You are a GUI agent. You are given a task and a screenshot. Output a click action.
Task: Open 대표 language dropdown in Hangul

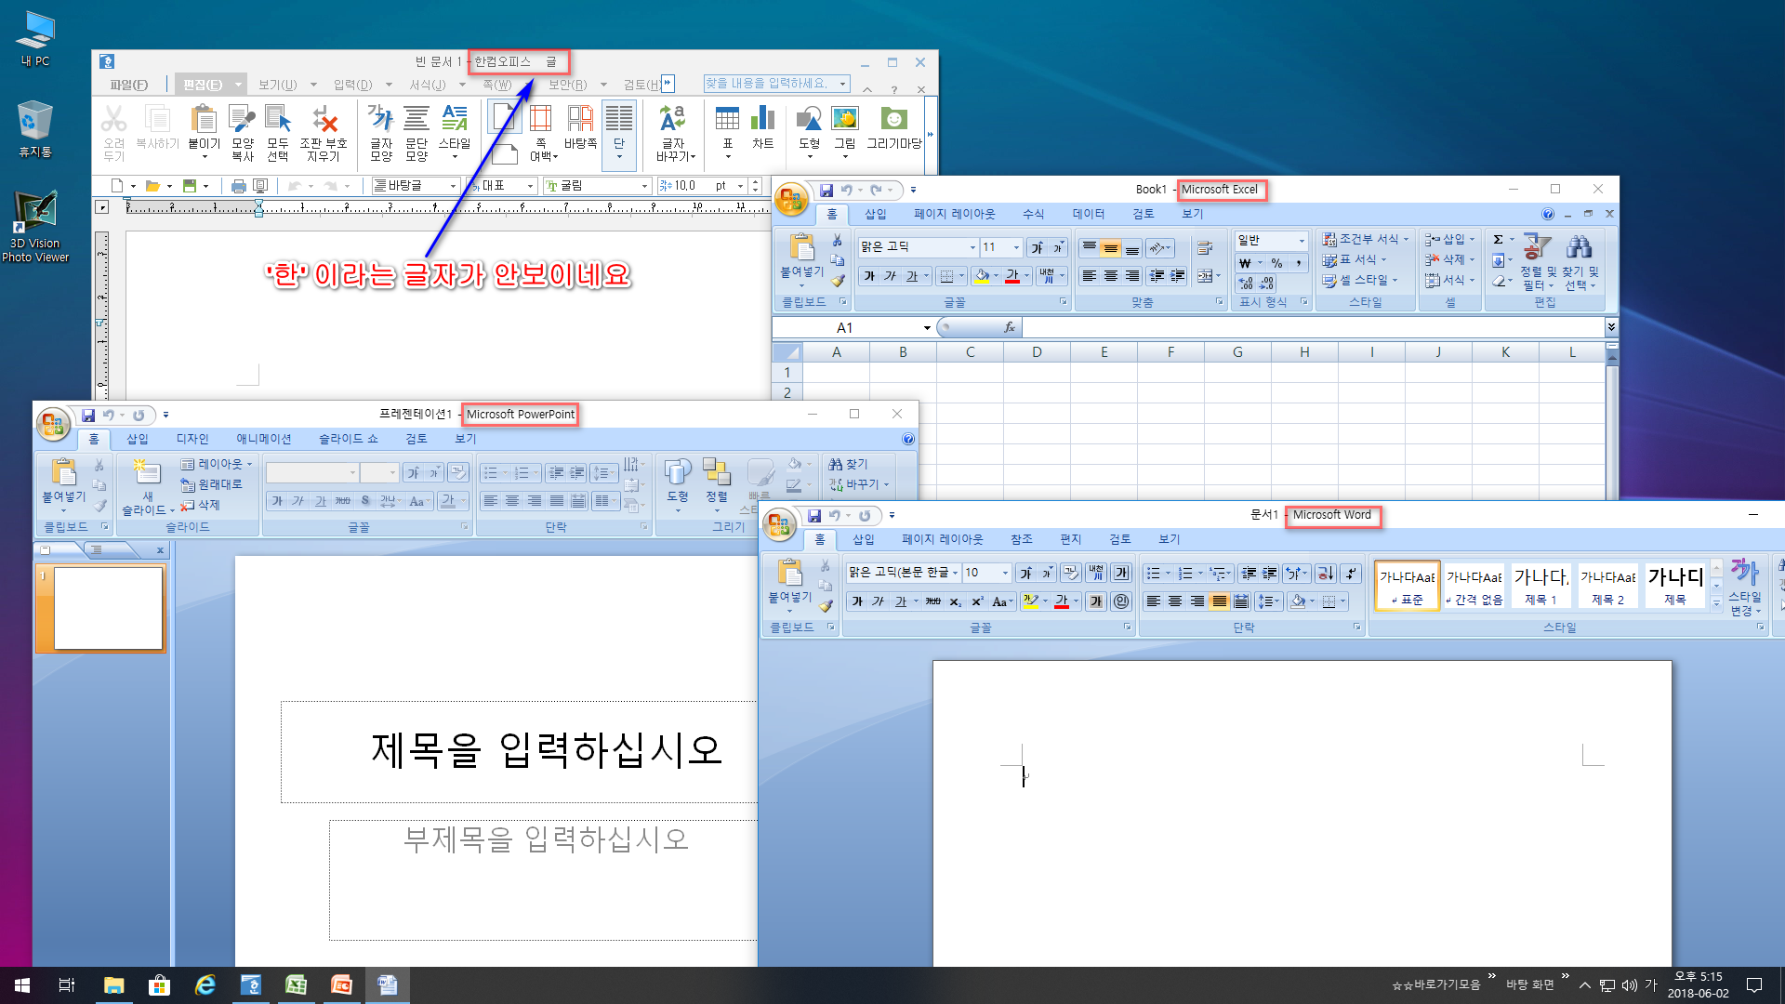(531, 186)
